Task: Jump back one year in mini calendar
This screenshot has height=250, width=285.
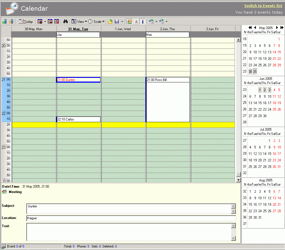Action: [x=250, y=28]
